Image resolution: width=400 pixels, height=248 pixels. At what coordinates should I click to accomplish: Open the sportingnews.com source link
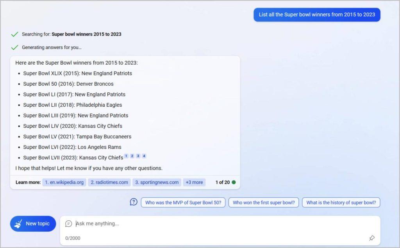(157, 182)
